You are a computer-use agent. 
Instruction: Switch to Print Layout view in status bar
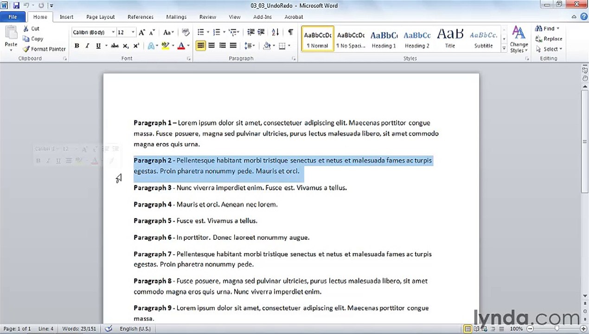[x=467, y=328]
